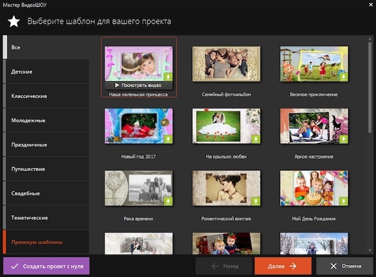
Task: Click the Река времени caption
Action: (x=138, y=219)
